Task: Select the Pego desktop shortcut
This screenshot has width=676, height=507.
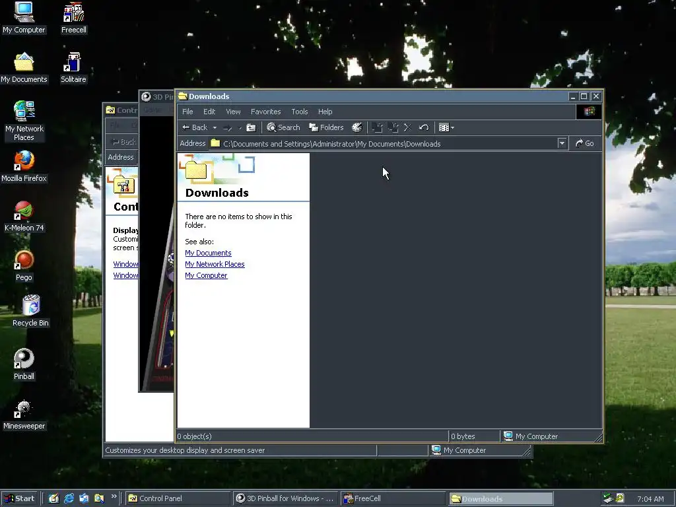Action: (x=24, y=265)
